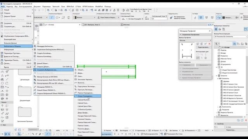Collapse the Properties section in Navigator
This screenshot has height=139, width=248.
[215, 124]
